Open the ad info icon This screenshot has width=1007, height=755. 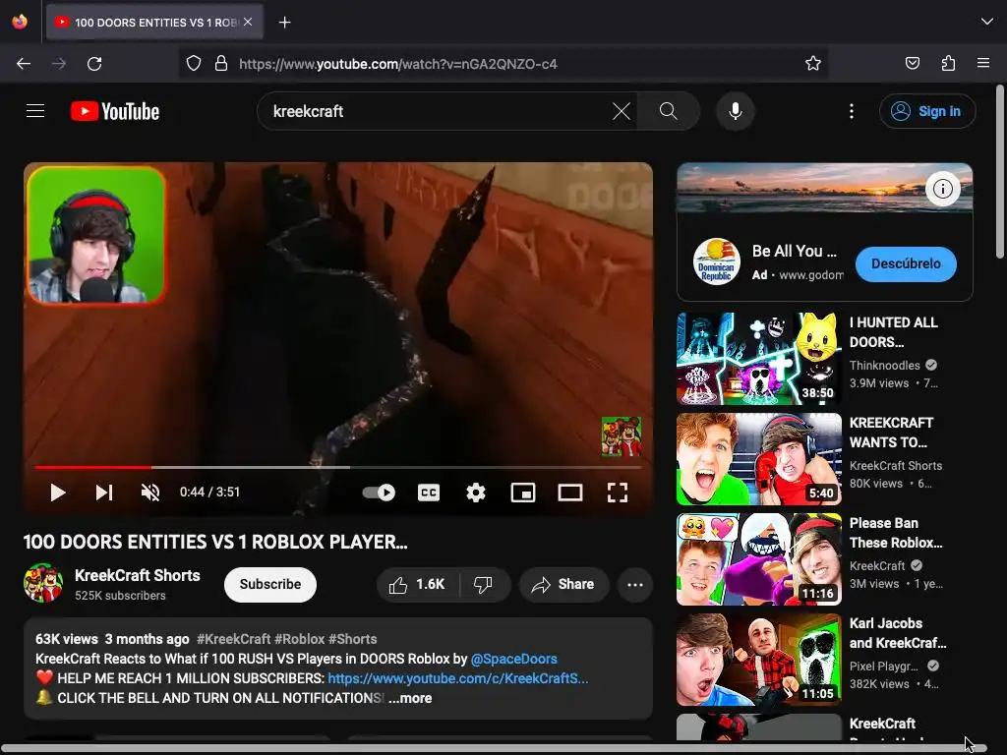943,189
